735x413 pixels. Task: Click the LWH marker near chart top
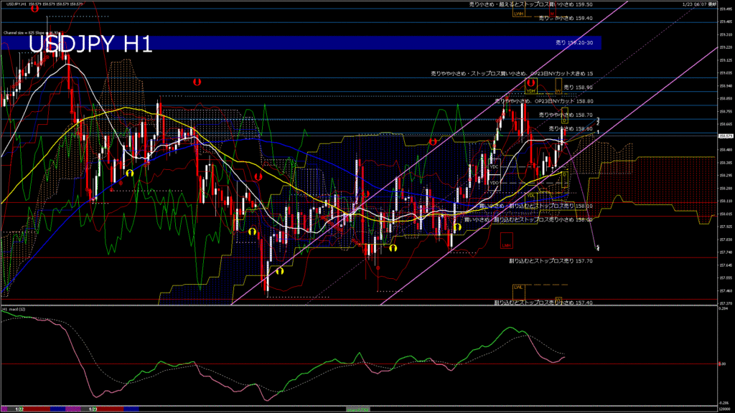click(x=518, y=14)
